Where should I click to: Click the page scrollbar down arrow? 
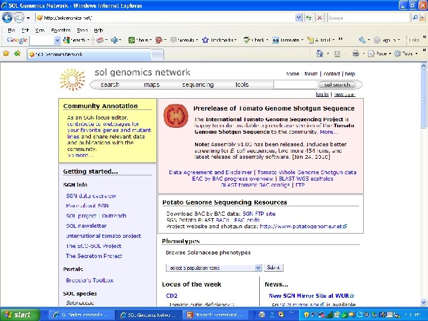tap(424, 302)
